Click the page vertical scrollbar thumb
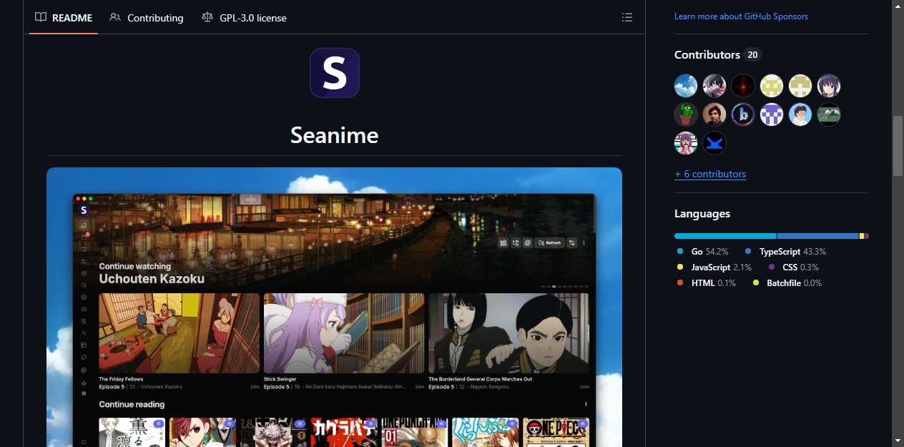 coord(898,145)
